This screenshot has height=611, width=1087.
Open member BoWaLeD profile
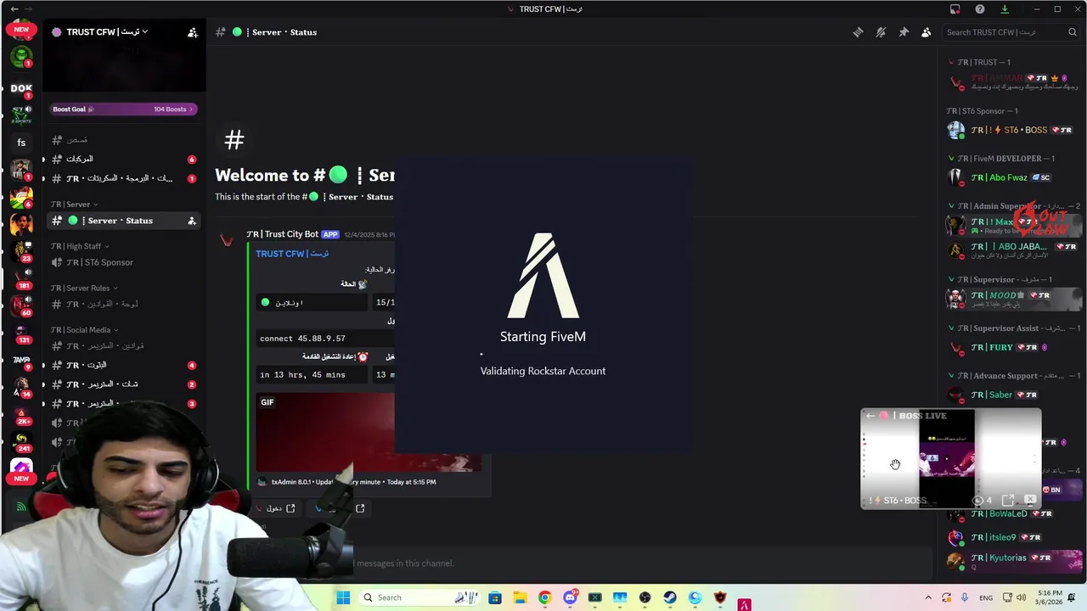coord(1013,513)
